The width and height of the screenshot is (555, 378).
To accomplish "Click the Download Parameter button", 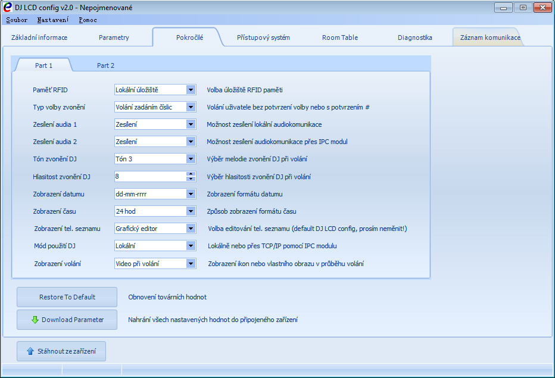I will point(67,320).
